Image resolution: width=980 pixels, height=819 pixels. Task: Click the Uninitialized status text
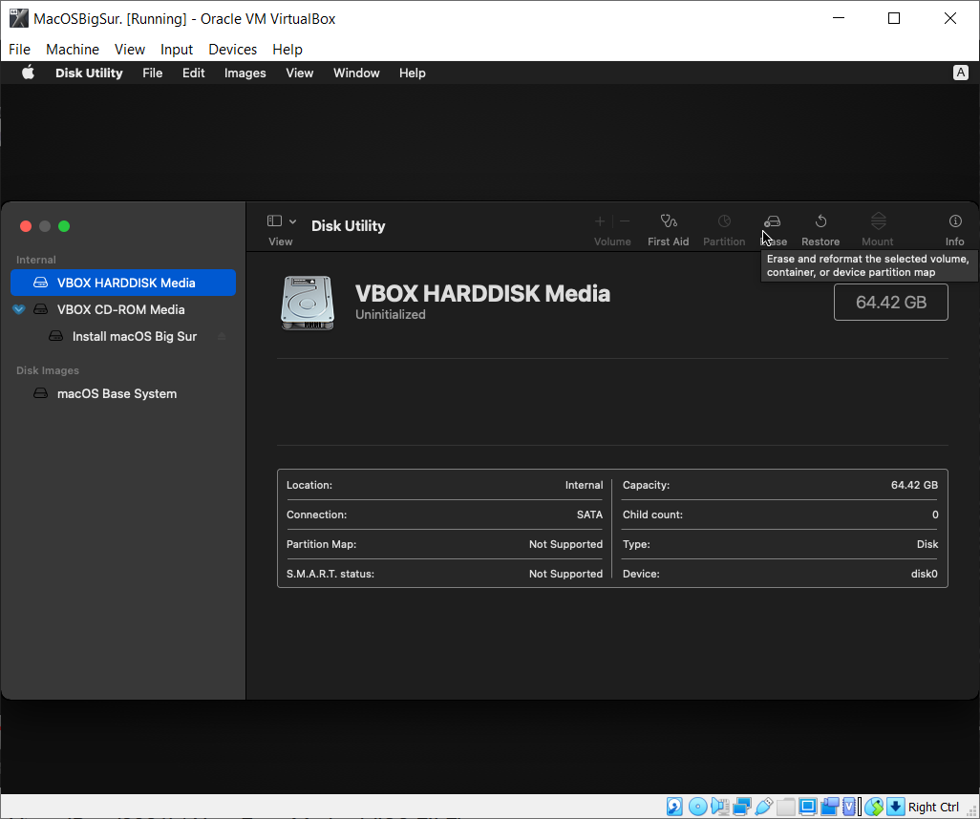(x=390, y=314)
